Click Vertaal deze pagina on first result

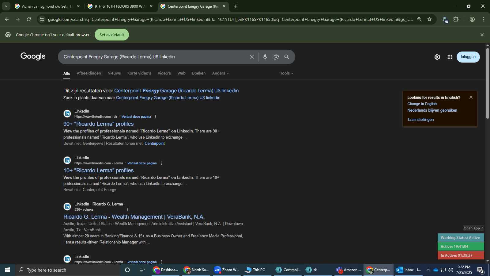click(136, 117)
